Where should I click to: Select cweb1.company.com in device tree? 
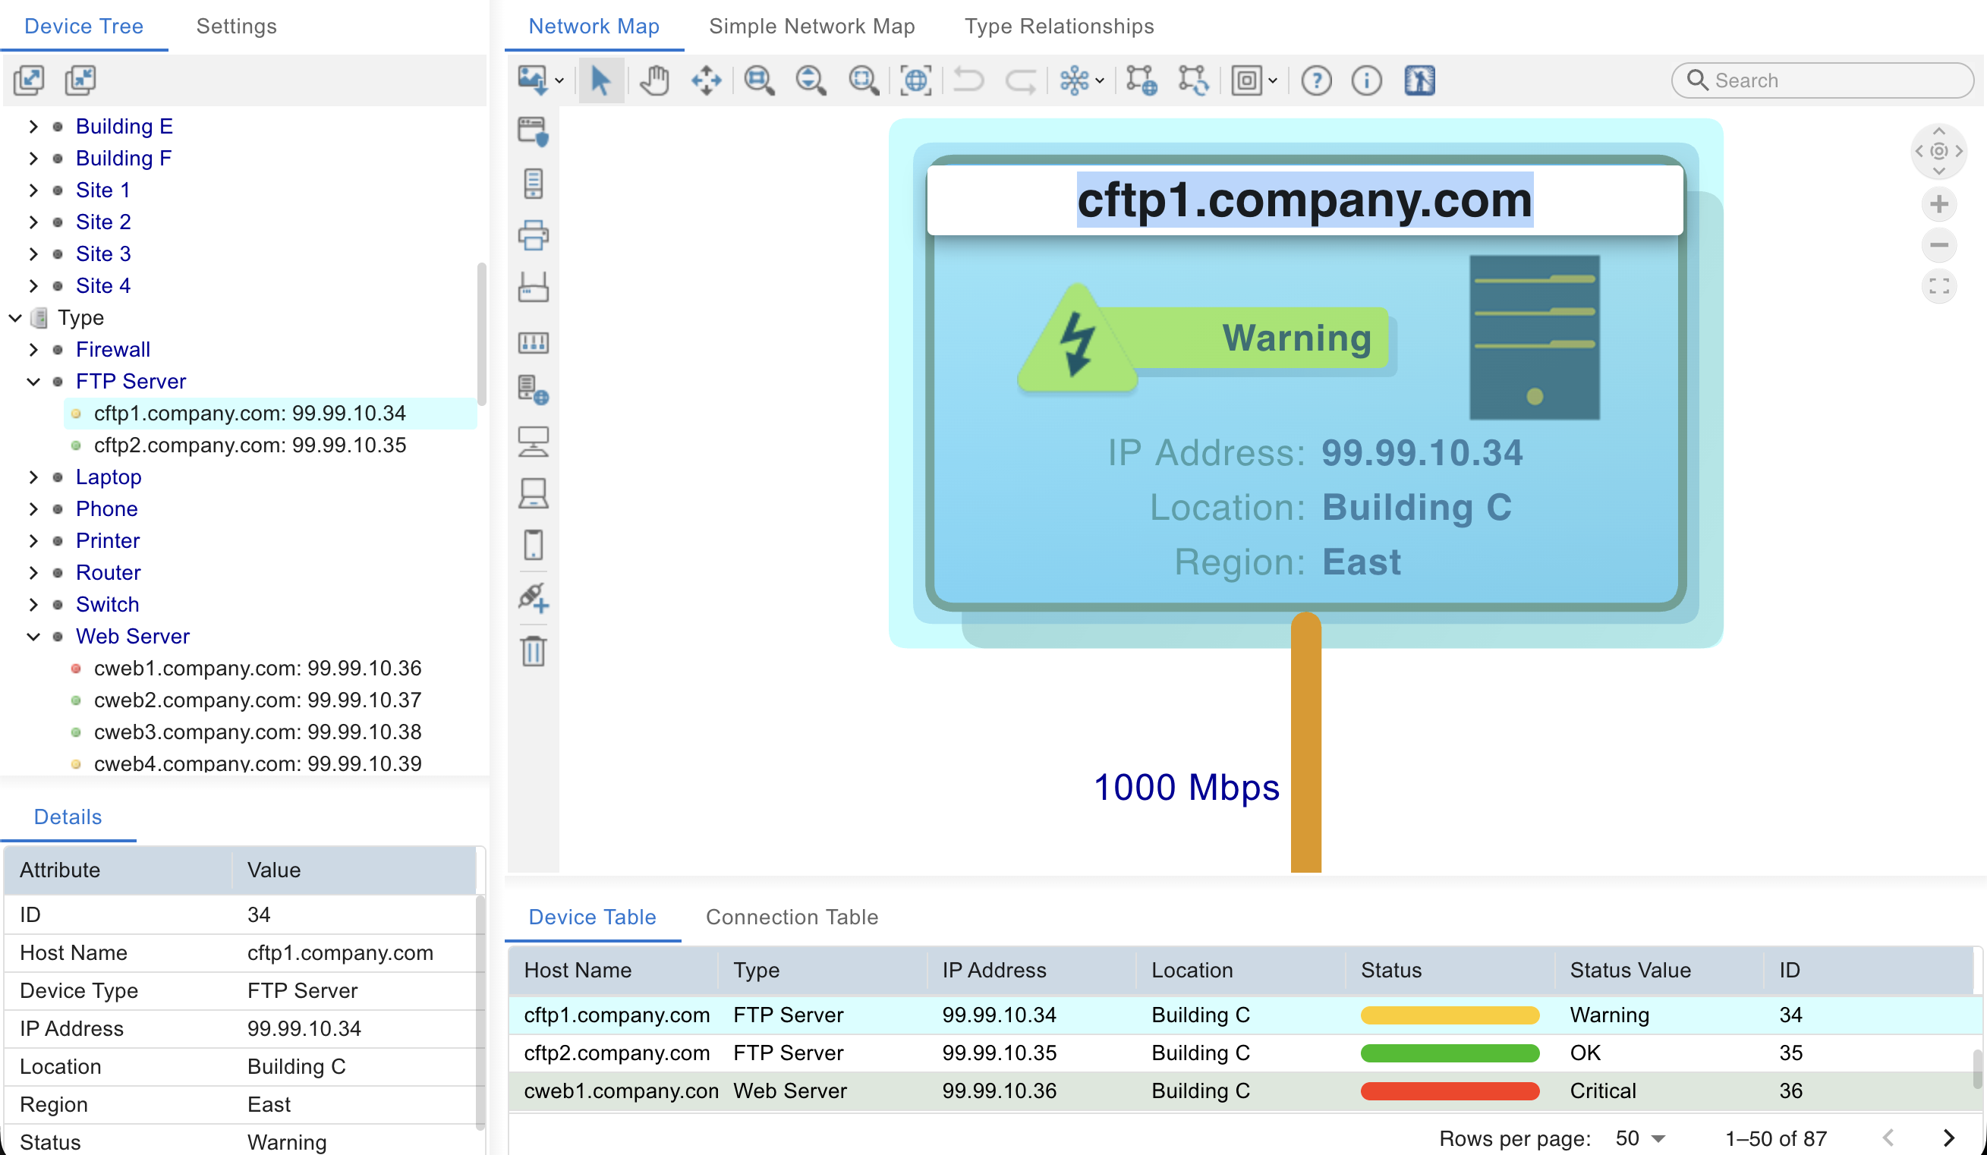tap(257, 668)
